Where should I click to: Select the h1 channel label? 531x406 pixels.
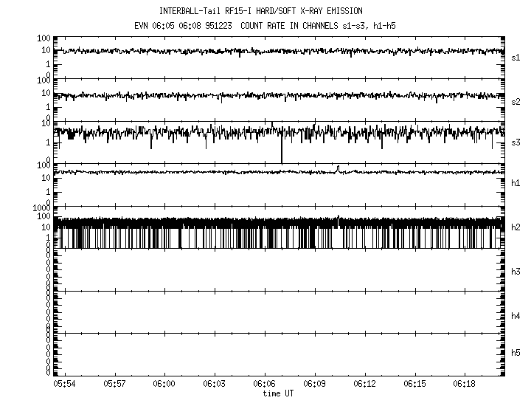516,182
